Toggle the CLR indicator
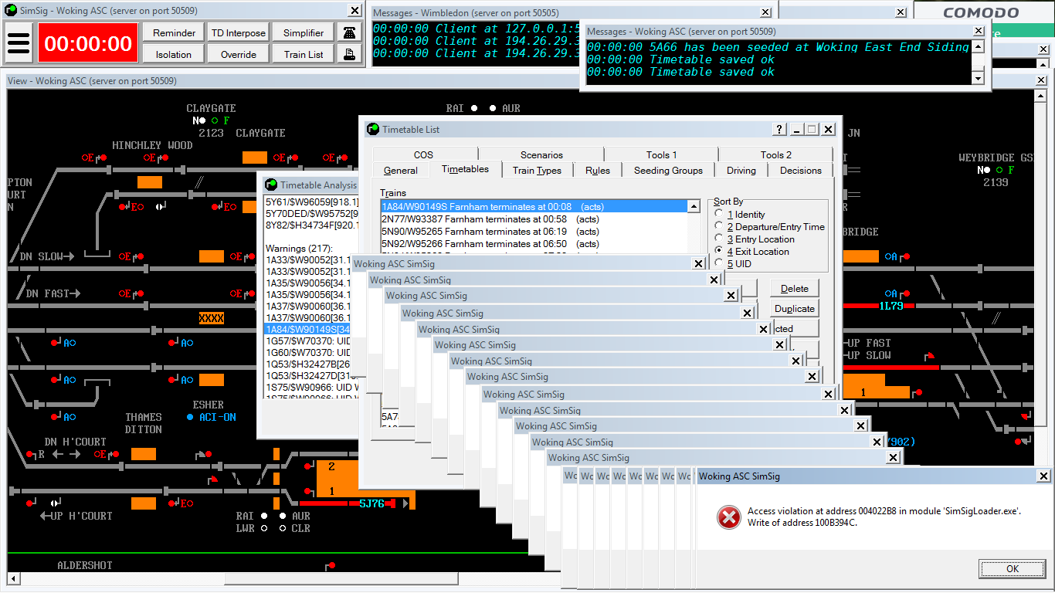This screenshot has width=1055, height=593. click(x=283, y=528)
